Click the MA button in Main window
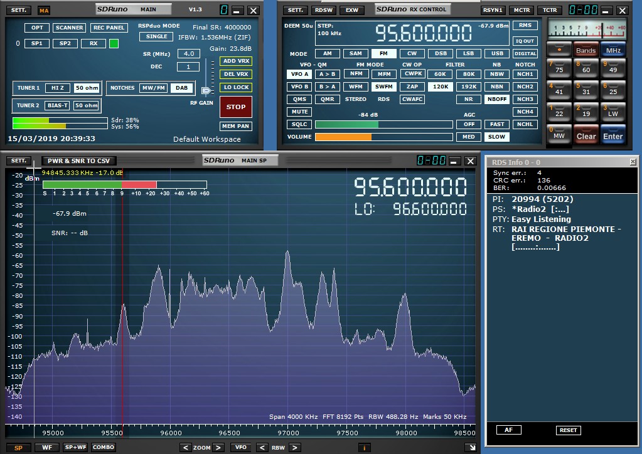Viewport: 642px width, 454px height. click(x=44, y=11)
